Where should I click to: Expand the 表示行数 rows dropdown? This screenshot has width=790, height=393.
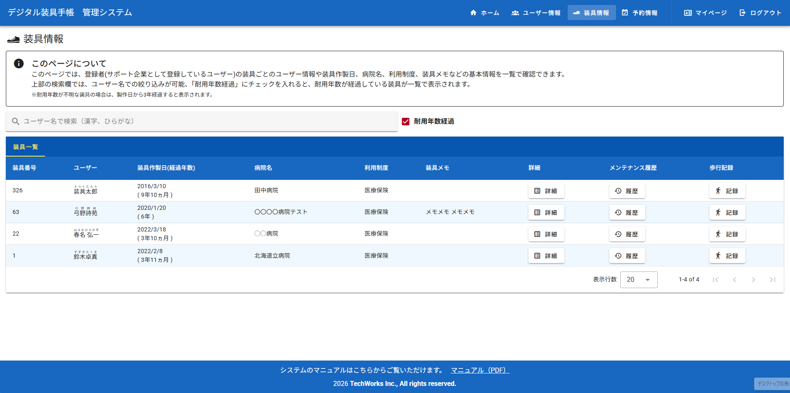639,280
